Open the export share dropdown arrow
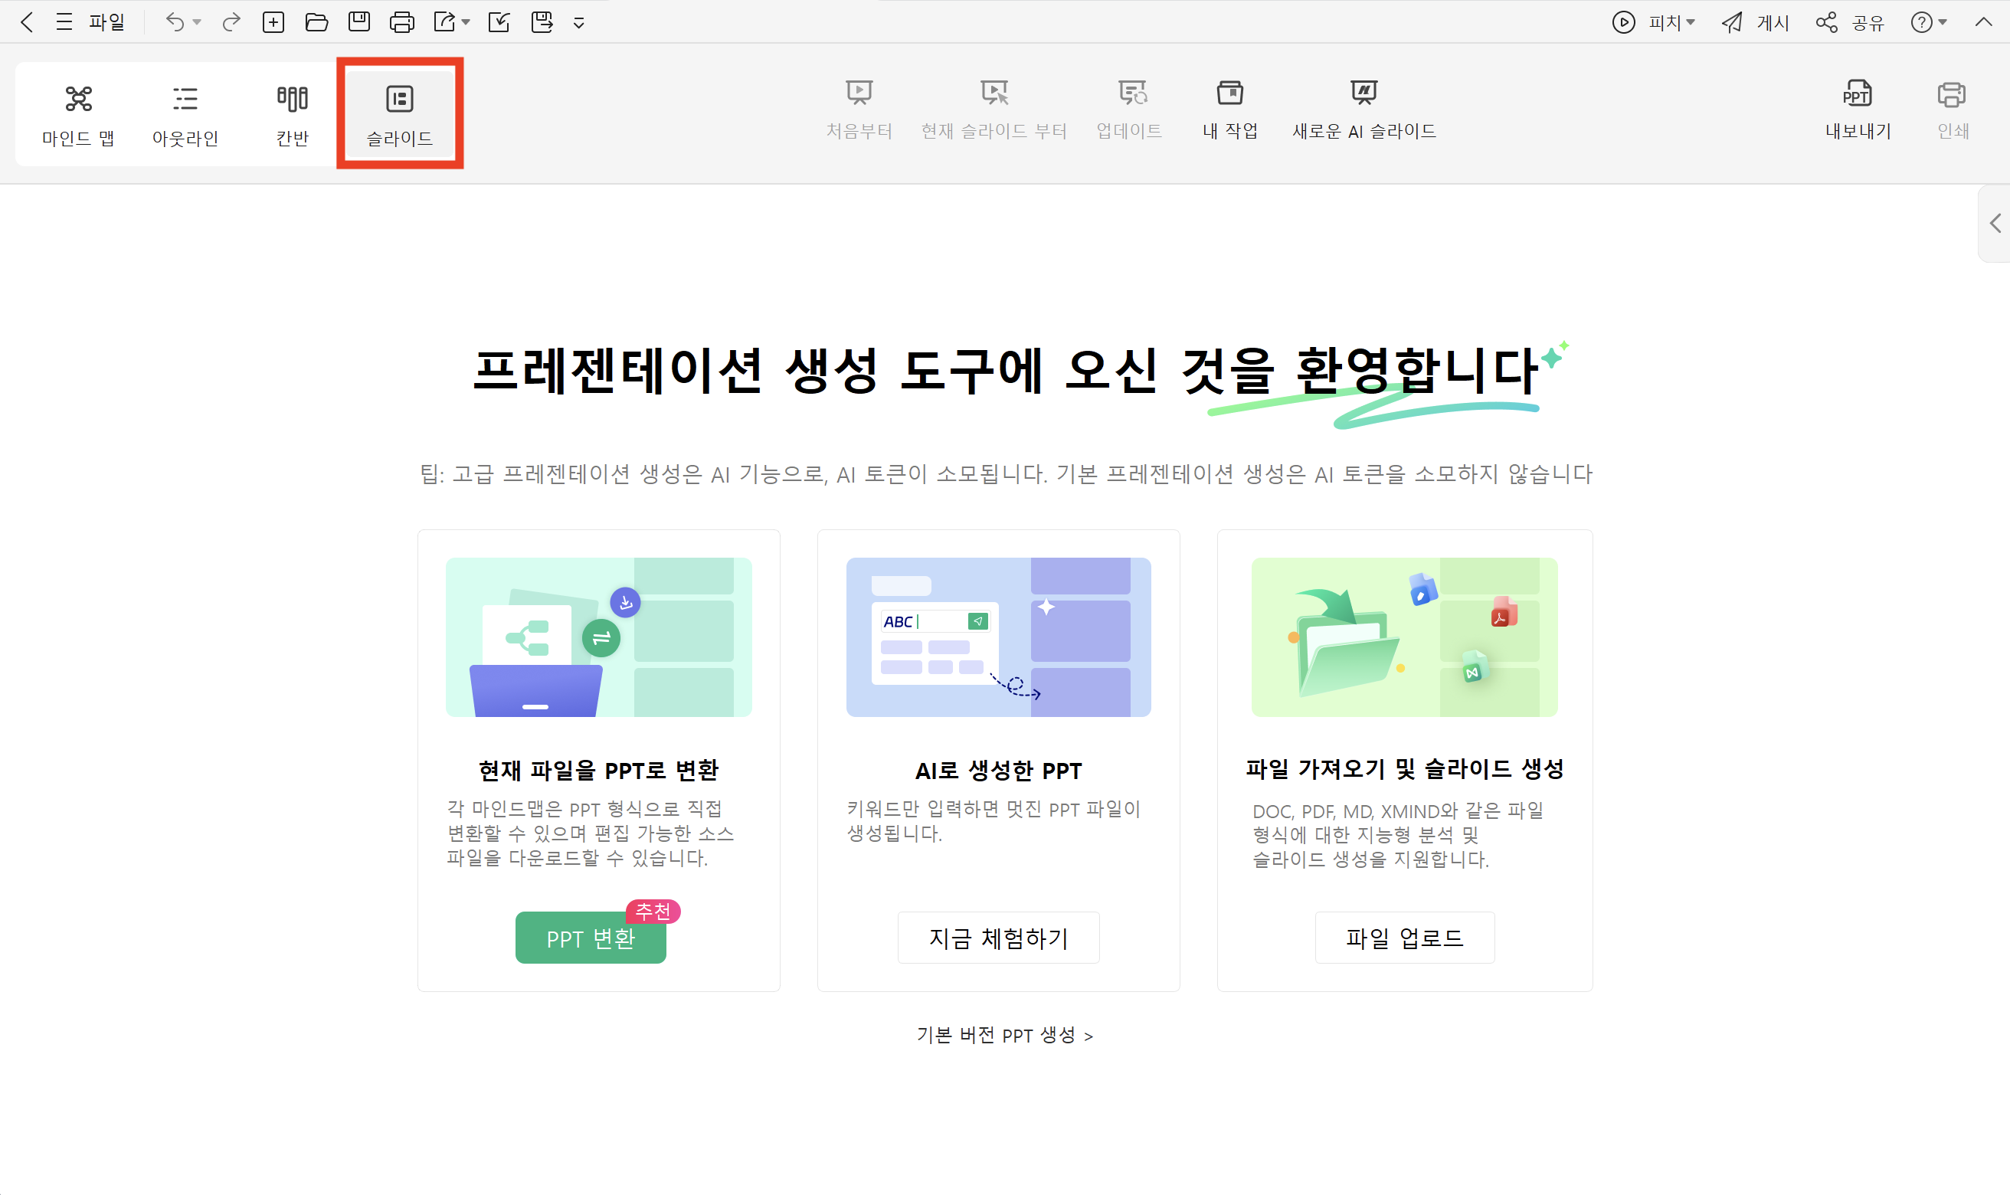 click(466, 22)
